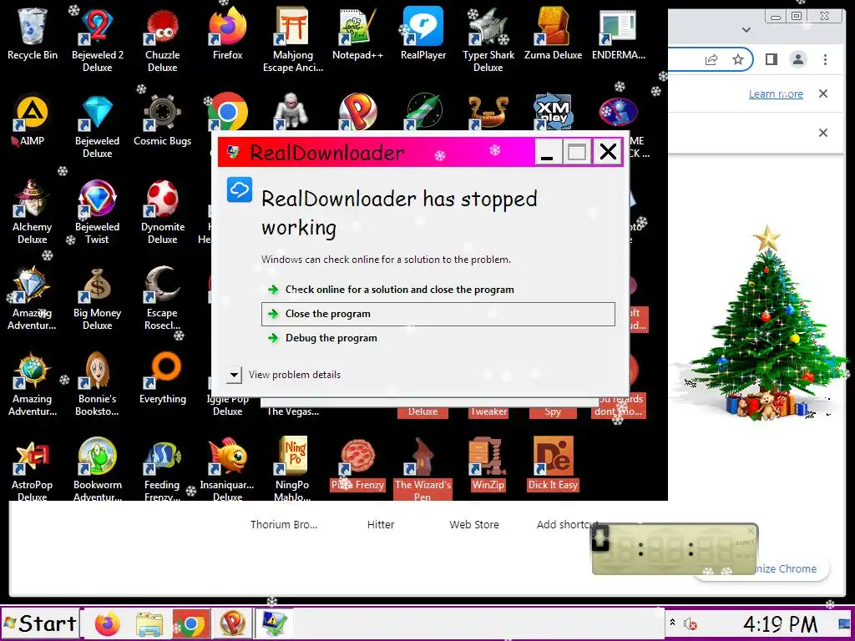Dismiss the Chrome infobar with Learn more

point(823,93)
